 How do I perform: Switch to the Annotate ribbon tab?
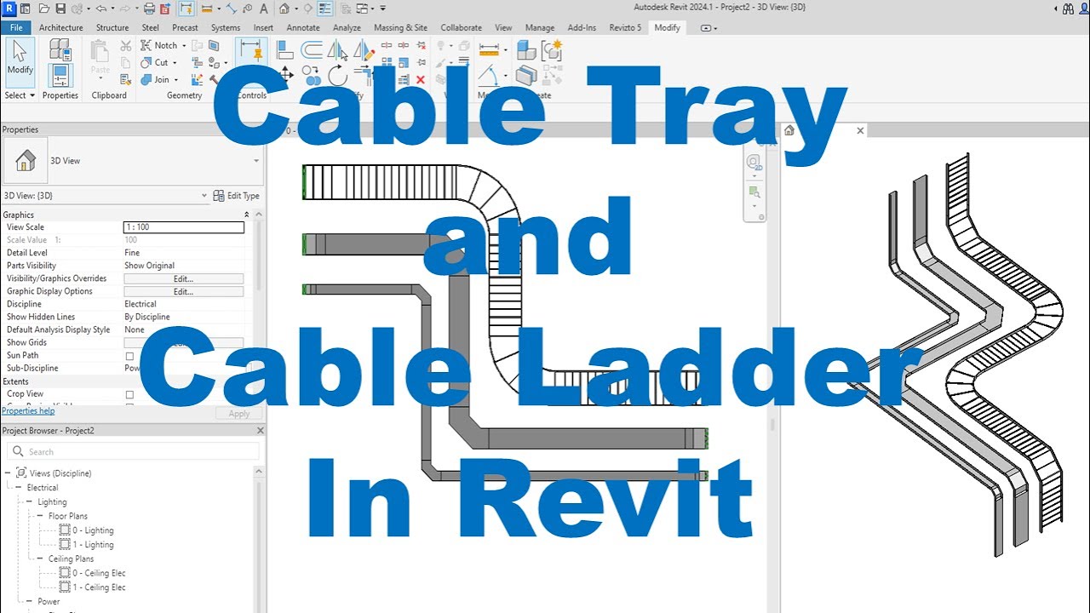tap(303, 27)
